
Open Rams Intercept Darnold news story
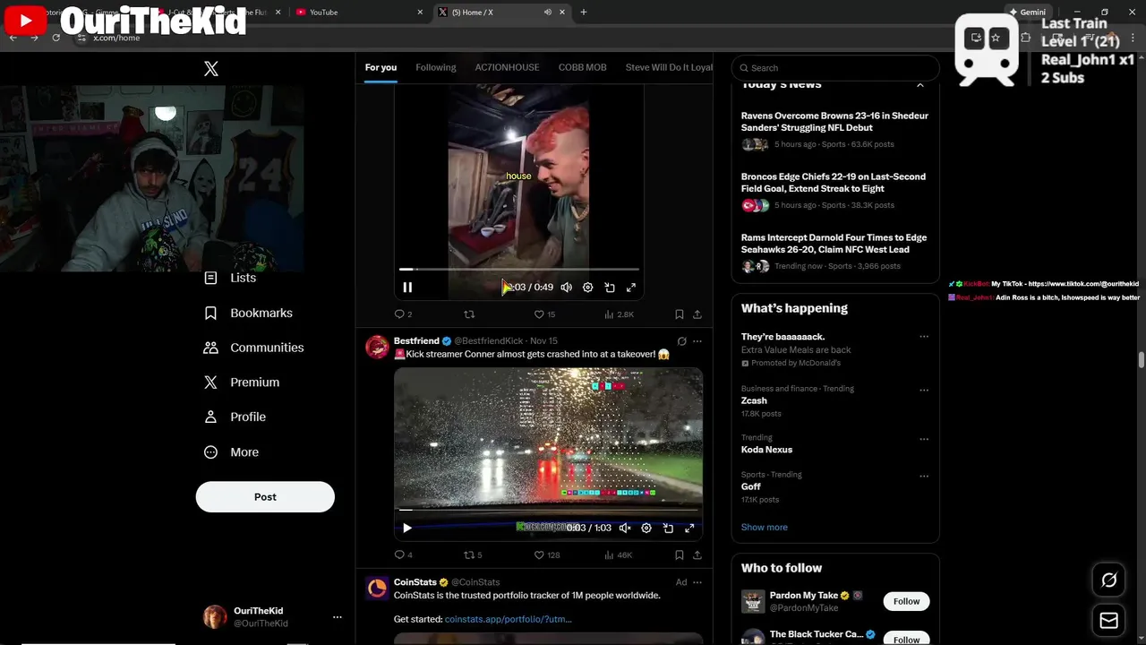click(834, 252)
